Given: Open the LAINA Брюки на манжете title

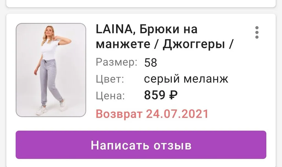Looking at the screenshot, I should click(x=165, y=37).
